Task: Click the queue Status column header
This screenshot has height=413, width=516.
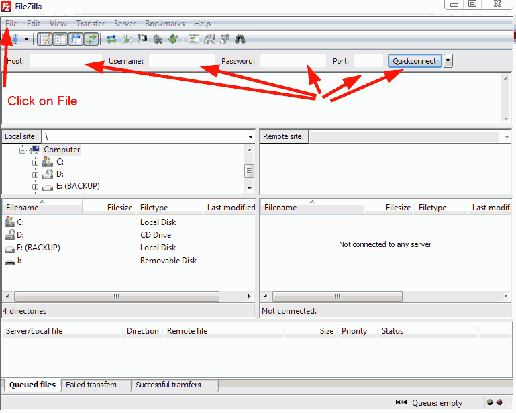Action: (428, 331)
